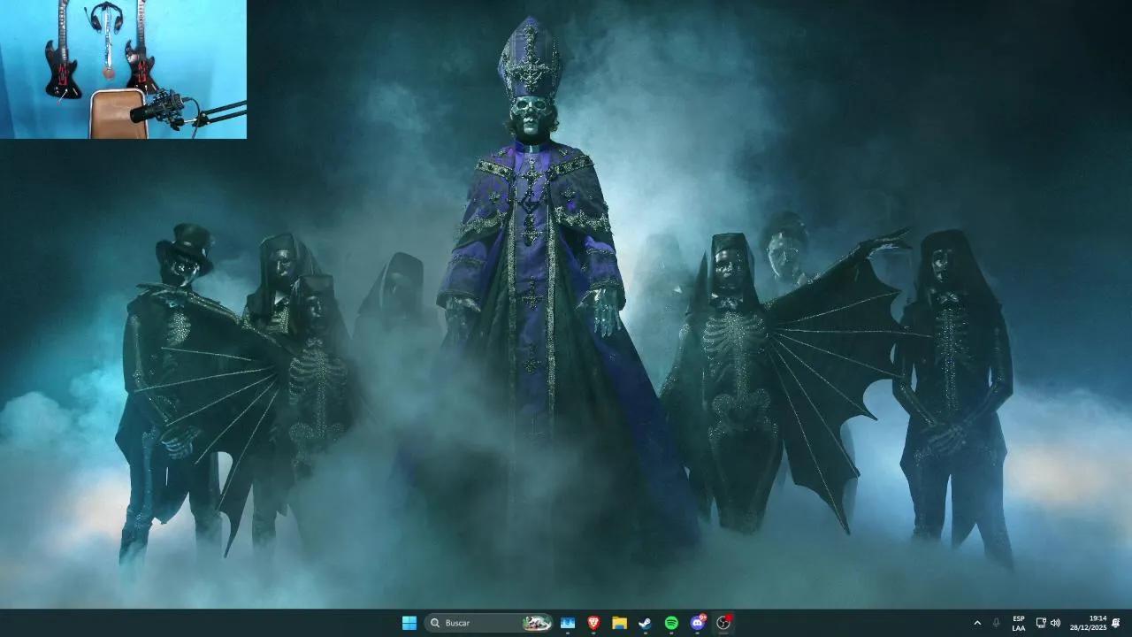Open the Windows Start menu
The width and height of the screenshot is (1132, 637).
pyautogui.click(x=409, y=623)
